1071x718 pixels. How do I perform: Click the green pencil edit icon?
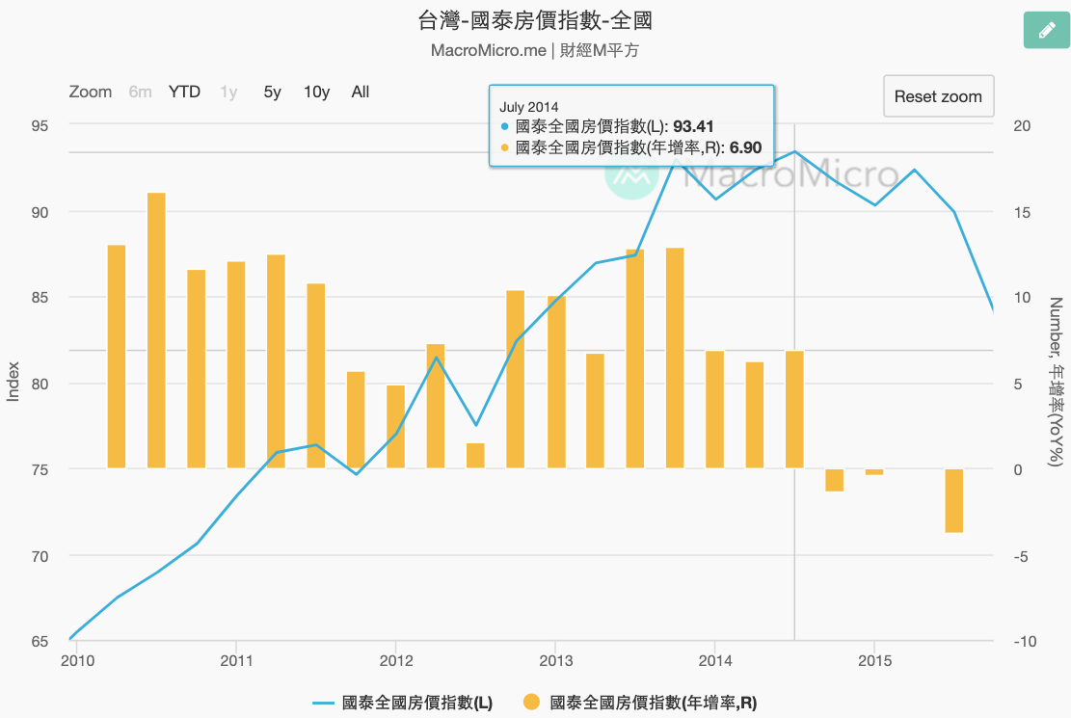[1047, 30]
